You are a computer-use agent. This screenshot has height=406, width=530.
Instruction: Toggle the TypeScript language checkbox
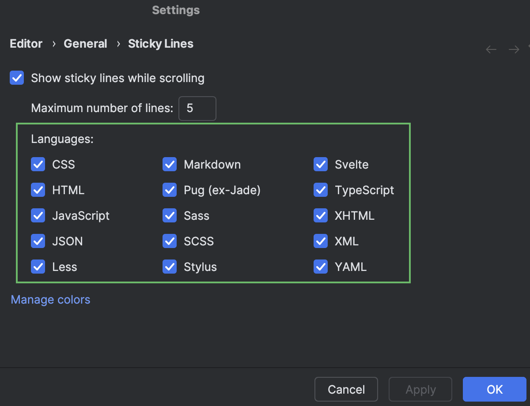[x=321, y=190]
